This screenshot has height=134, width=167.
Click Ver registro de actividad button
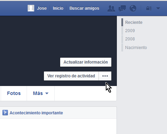point(71,76)
